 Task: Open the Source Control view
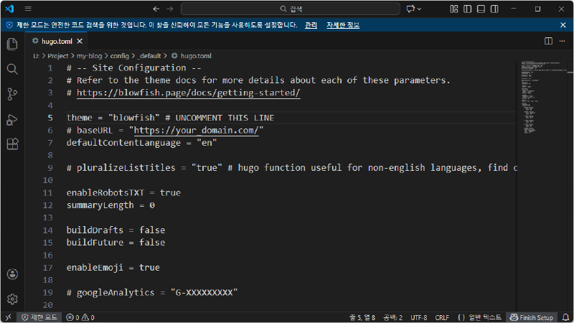point(11,94)
